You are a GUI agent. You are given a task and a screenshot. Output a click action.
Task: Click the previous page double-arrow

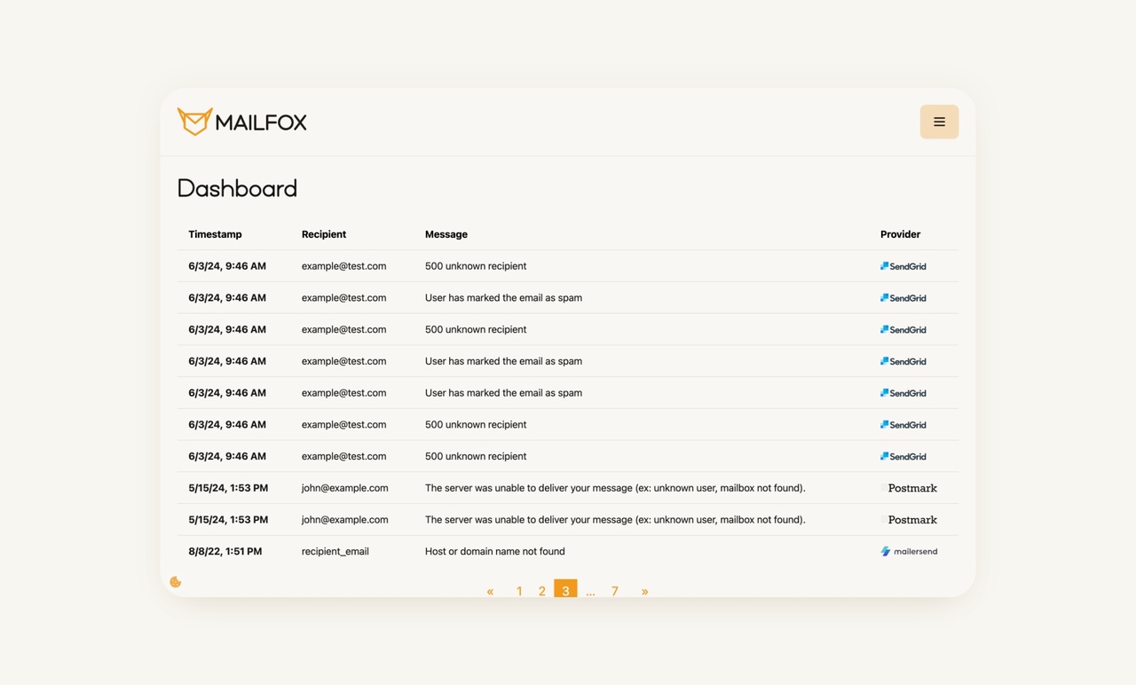tap(490, 591)
